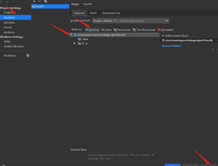Screen dimensions: 218x166
Task: Click the Name input field
Action: (x=150, y=4)
